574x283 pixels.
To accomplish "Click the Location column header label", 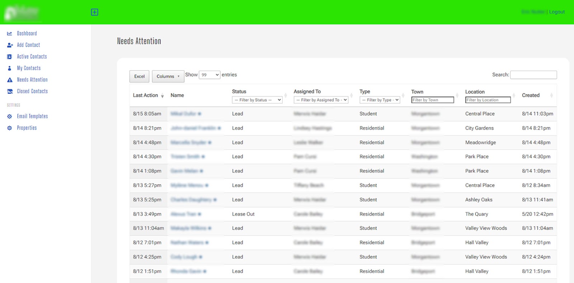I will (x=475, y=92).
